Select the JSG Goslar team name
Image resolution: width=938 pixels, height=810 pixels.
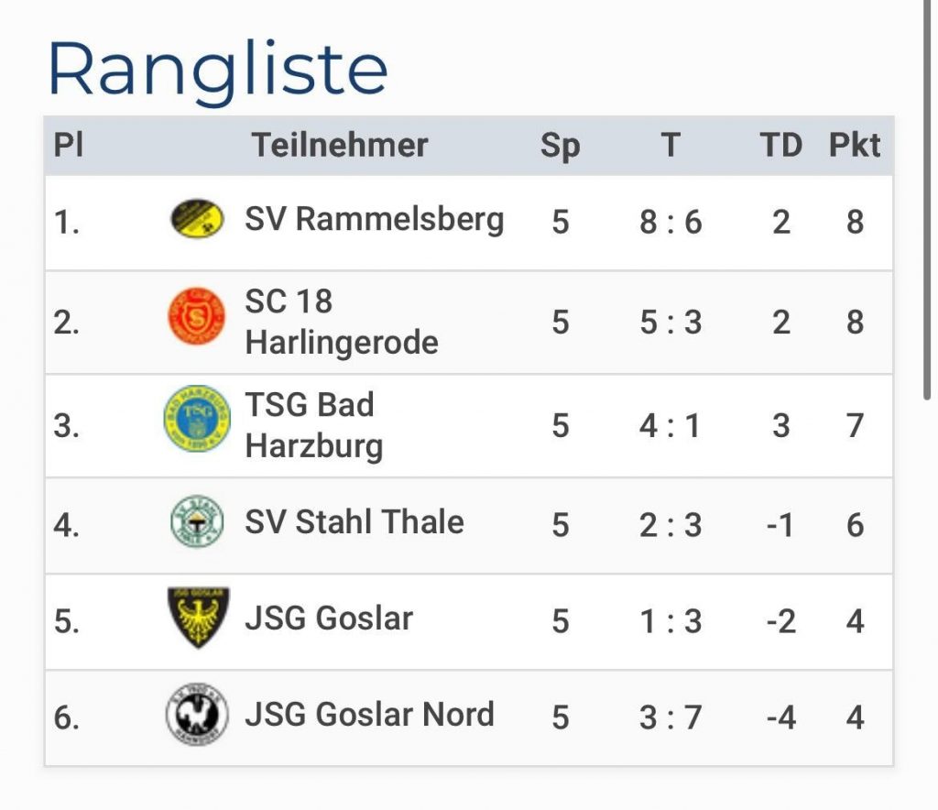tap(329, 618)
